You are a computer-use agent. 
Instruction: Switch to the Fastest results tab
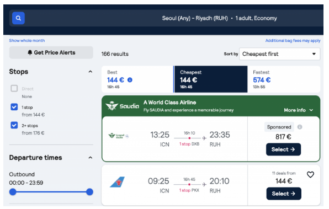pos(284,79)
